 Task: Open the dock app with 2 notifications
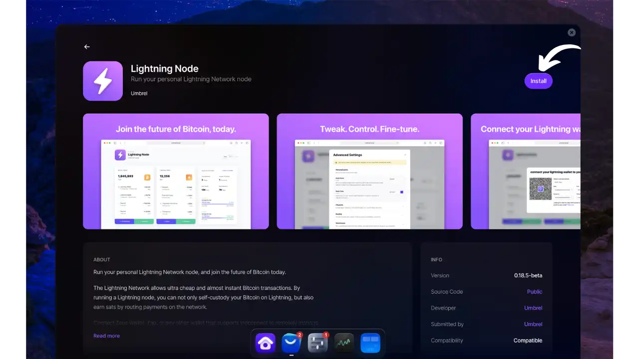(x=291, y=343)
